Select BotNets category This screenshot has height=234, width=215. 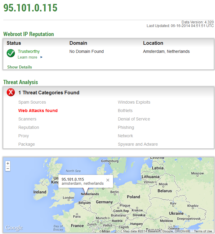(125, 111)
